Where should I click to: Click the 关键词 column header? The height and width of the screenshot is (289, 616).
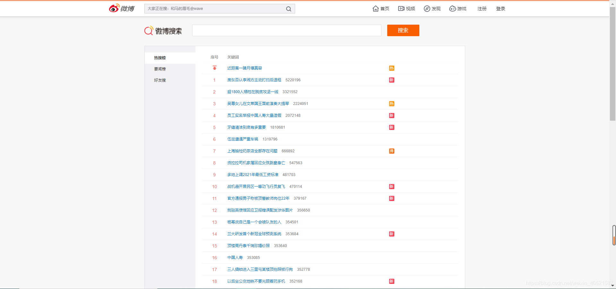tap(233, 57)
